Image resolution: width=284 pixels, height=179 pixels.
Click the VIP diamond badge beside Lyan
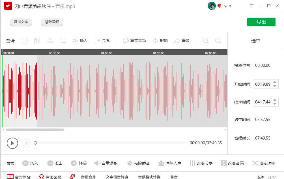[219, 6]
